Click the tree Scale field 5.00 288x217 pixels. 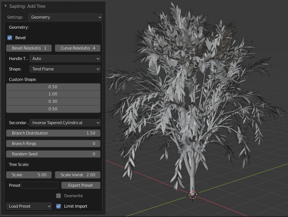tap(29, 175)
